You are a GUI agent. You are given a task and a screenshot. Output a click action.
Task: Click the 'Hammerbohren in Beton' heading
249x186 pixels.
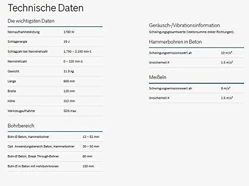click(x=175, y=42)
